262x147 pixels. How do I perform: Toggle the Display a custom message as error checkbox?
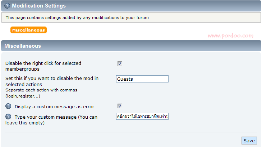coord(120,106)
